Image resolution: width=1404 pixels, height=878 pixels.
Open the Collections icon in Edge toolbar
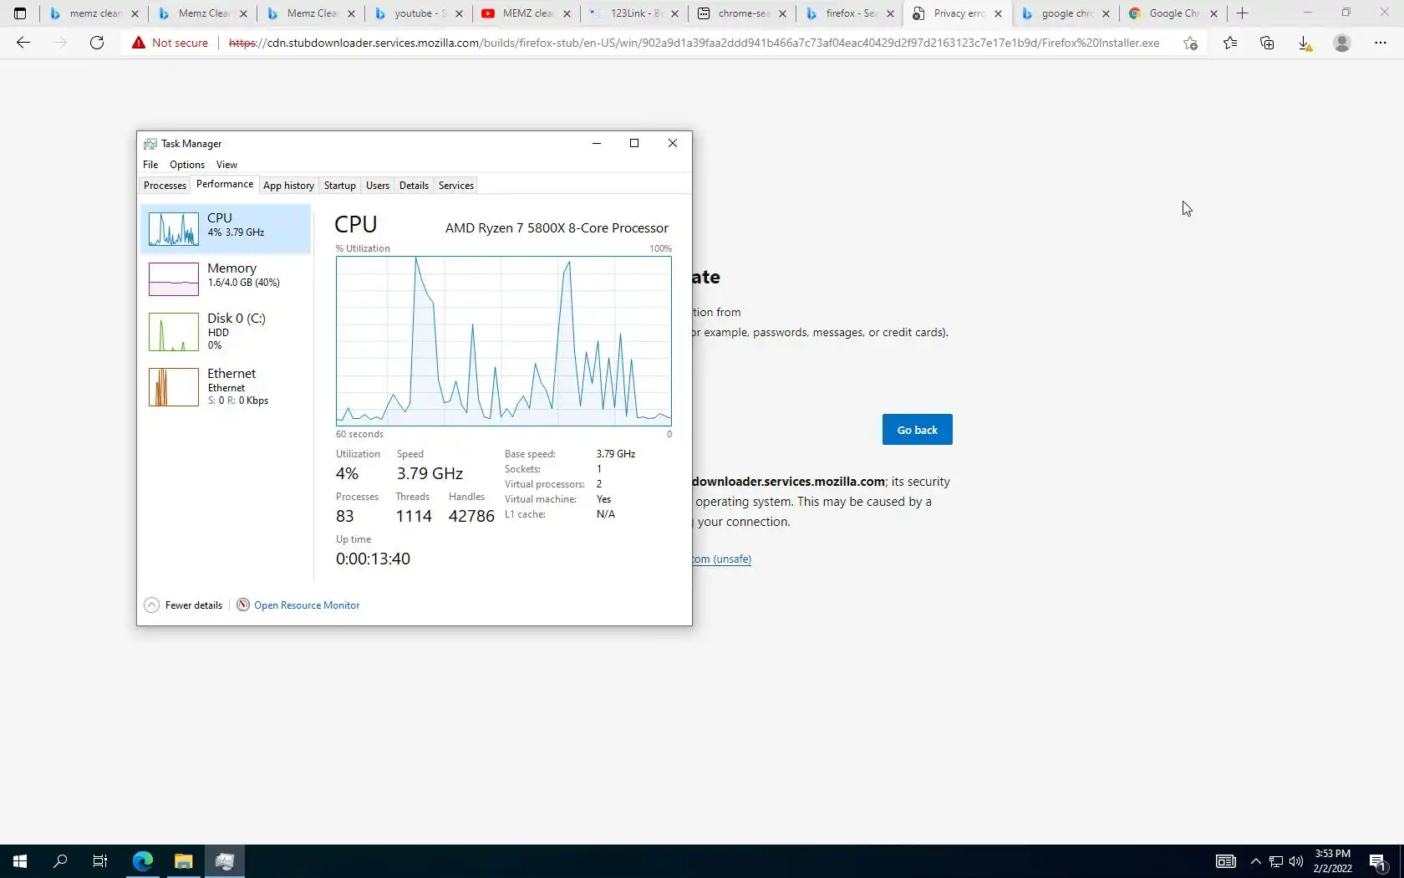point(1267,43)
